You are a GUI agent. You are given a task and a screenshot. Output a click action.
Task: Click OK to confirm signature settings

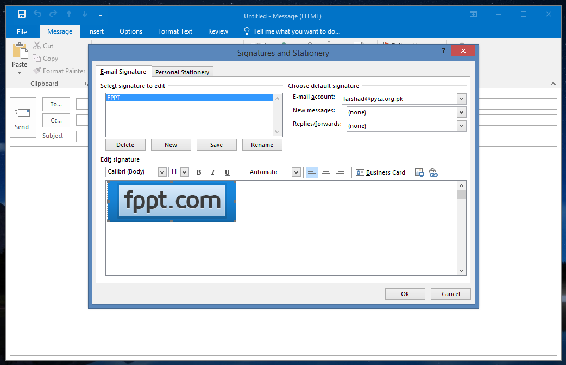(405, 294)
